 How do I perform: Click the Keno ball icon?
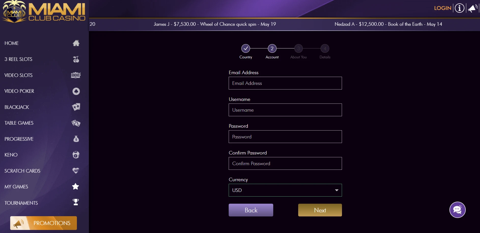(x=76, y=155)
